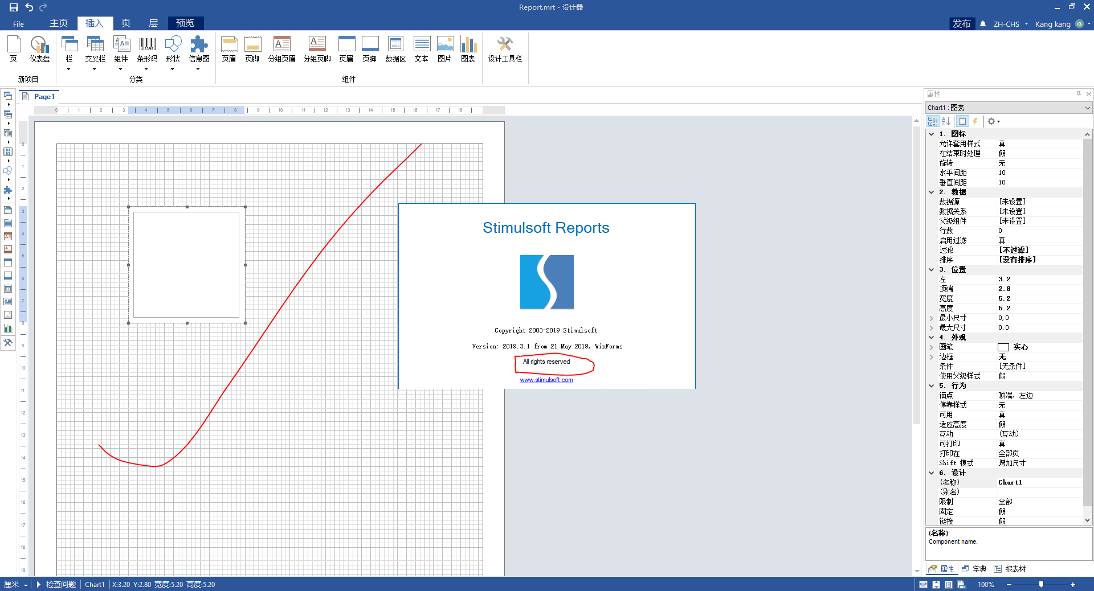
Task: Fit page width using status bar icon
Action: pyautogui.click(x=923, y=585)
